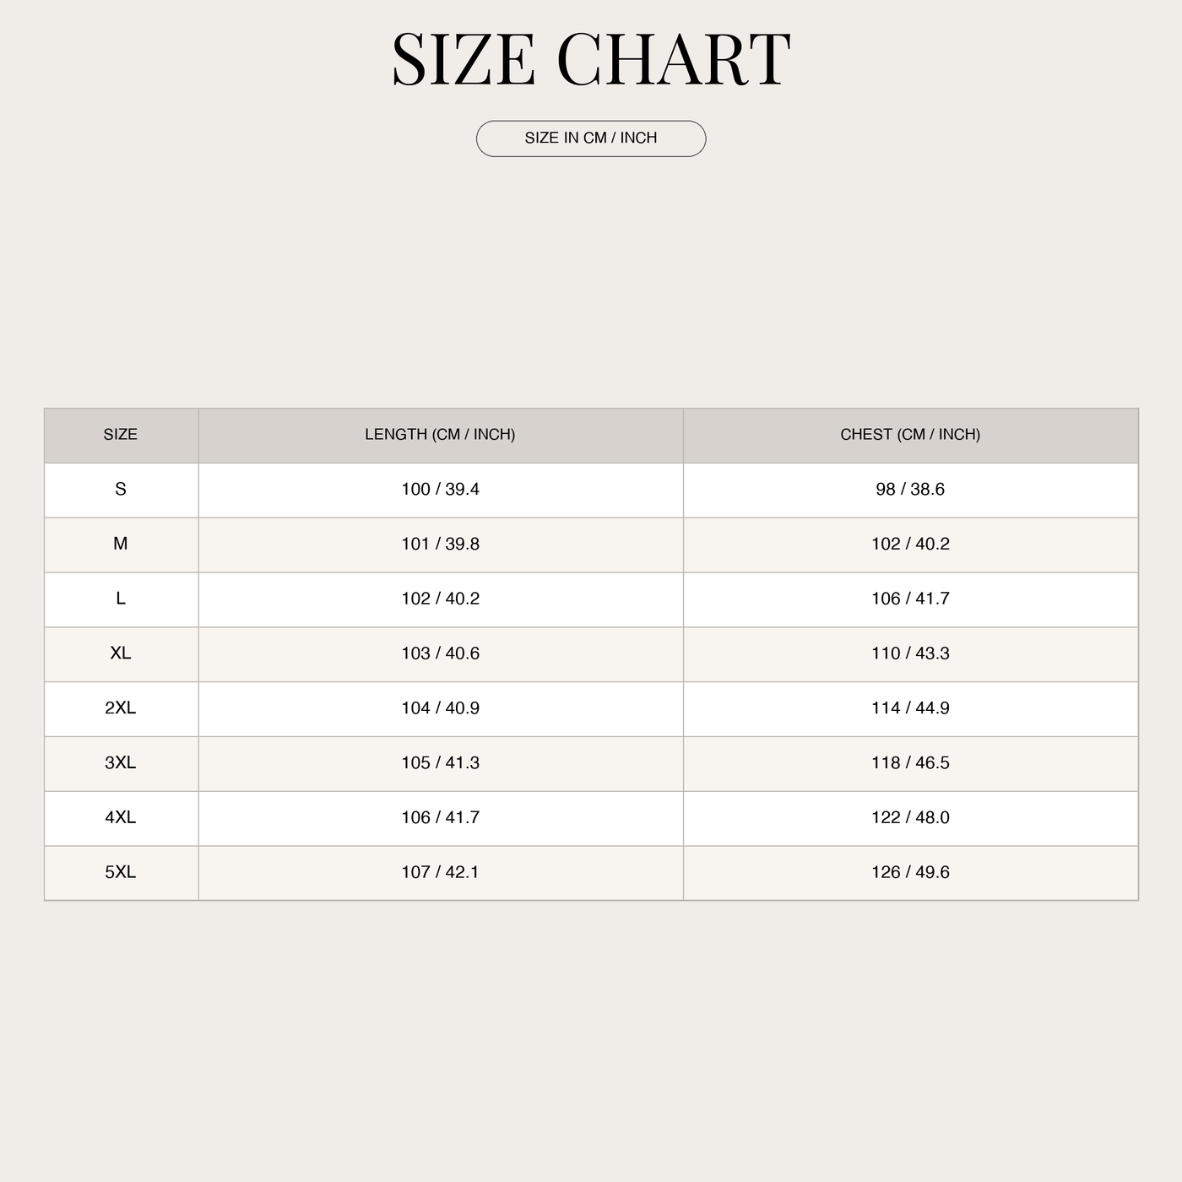This screenshot has width=1182, height=1182.
Task: Click the SIZE IN CM / INCH pill
Action: click(591, 138)
